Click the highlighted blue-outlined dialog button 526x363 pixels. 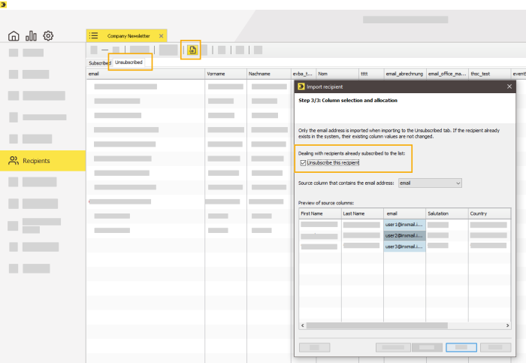tap(461, 347)
